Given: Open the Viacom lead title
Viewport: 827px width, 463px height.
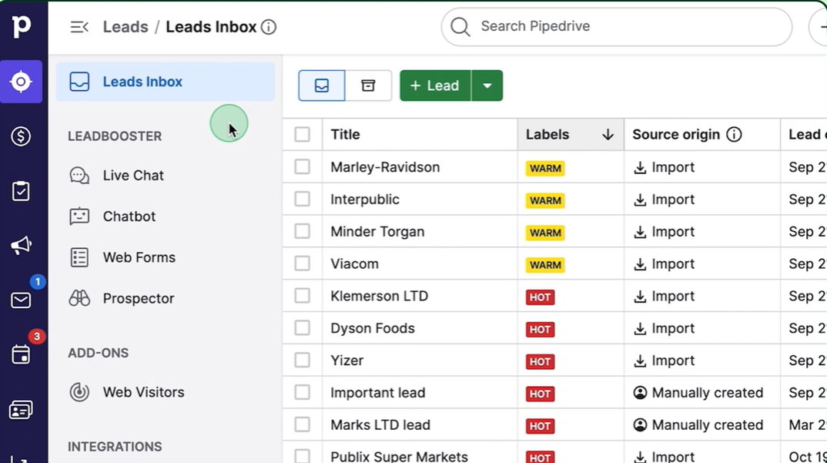Looking at the screenshot, I should [x=354, y=264].
